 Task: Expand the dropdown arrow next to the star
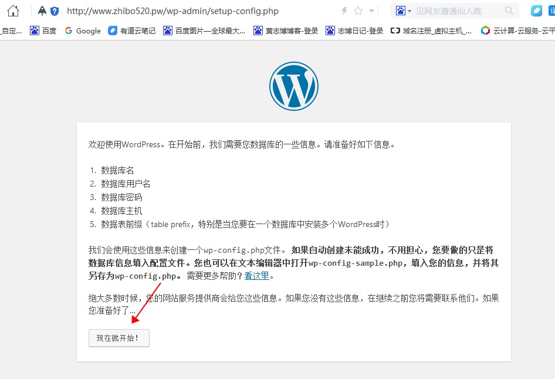(371, 11)
